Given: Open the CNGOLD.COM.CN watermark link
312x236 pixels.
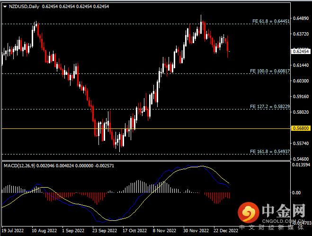Looking at the screenshot, I should pyautogui.click(x=284, y=221).
